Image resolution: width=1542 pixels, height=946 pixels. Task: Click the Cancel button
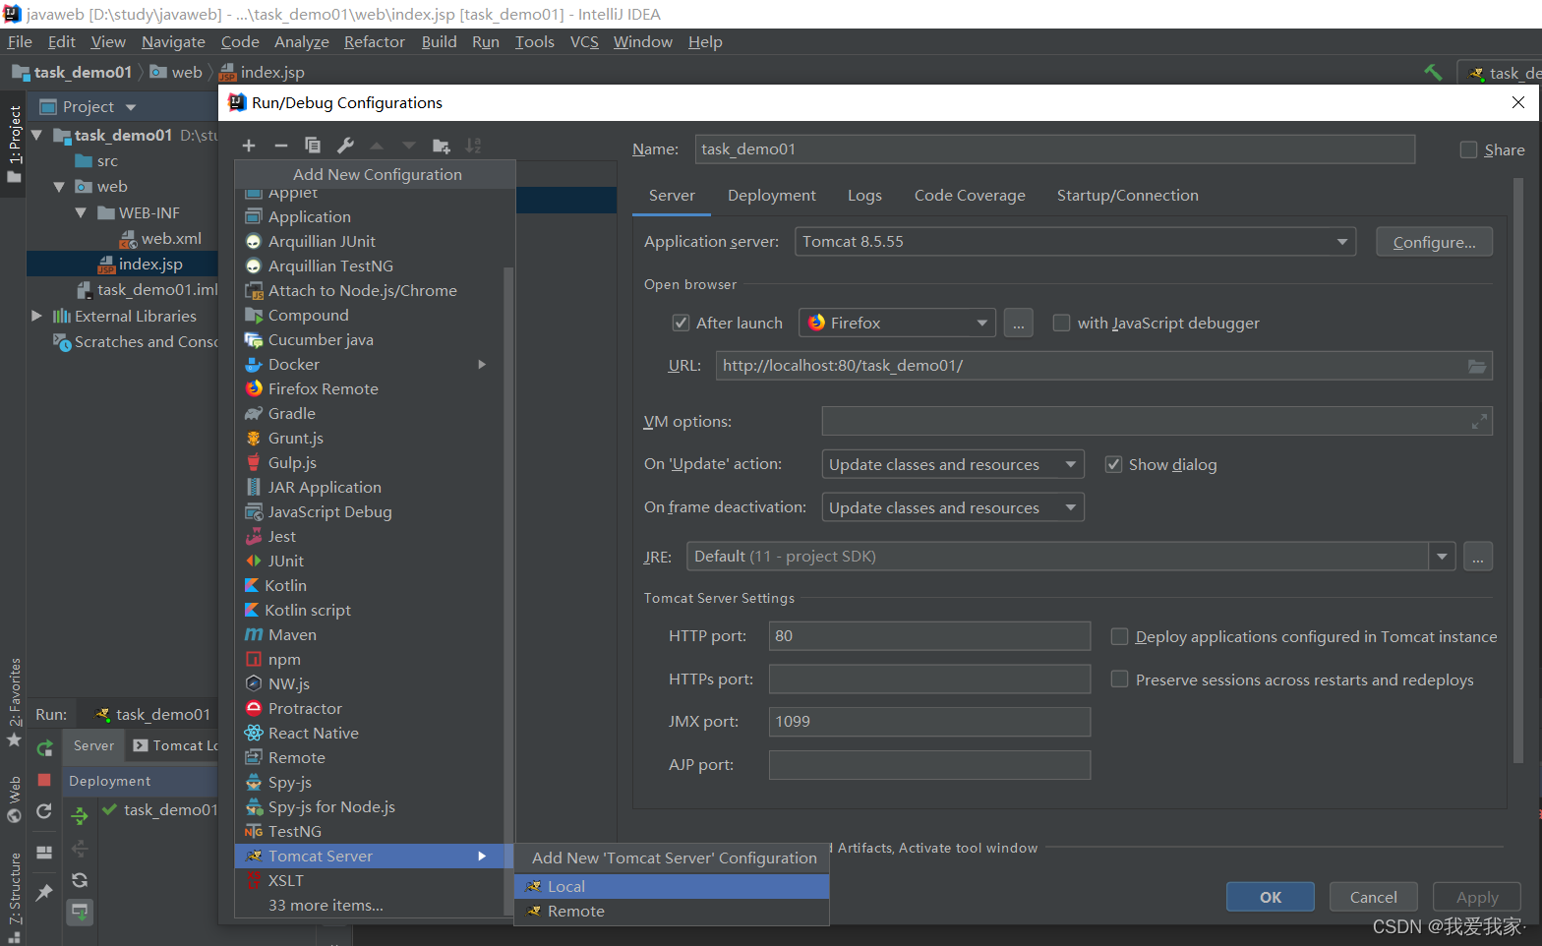[1373, 897]
